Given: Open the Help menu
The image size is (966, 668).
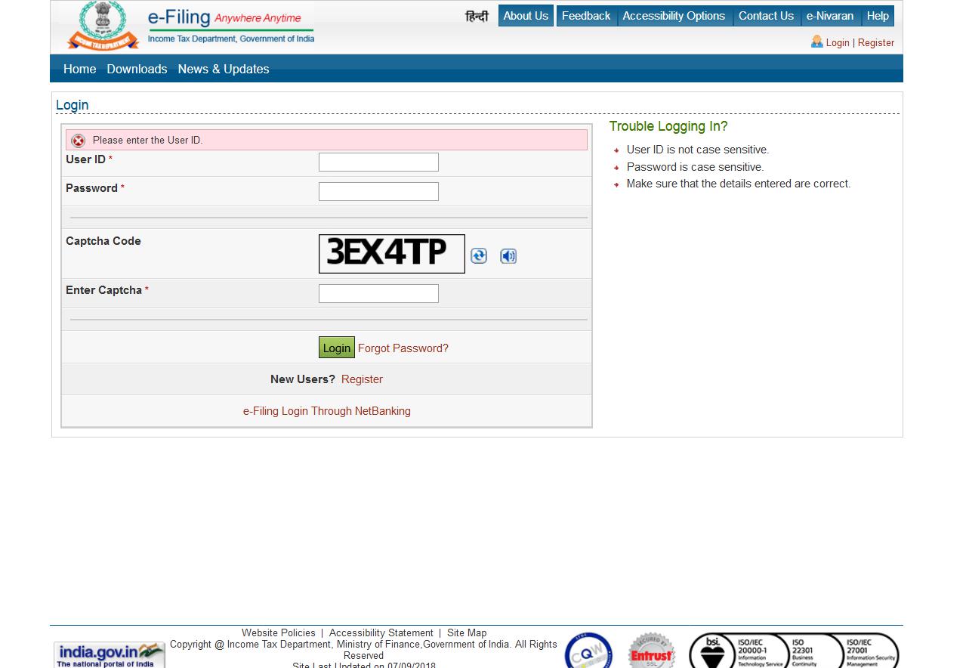Looking at the screenshot, I should [878, 16].
